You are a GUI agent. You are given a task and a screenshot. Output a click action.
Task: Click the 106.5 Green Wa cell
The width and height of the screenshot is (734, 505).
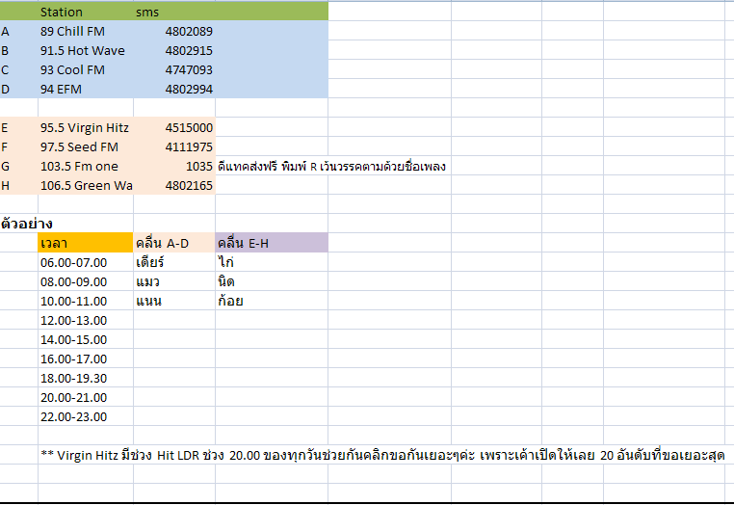point(86,185)
